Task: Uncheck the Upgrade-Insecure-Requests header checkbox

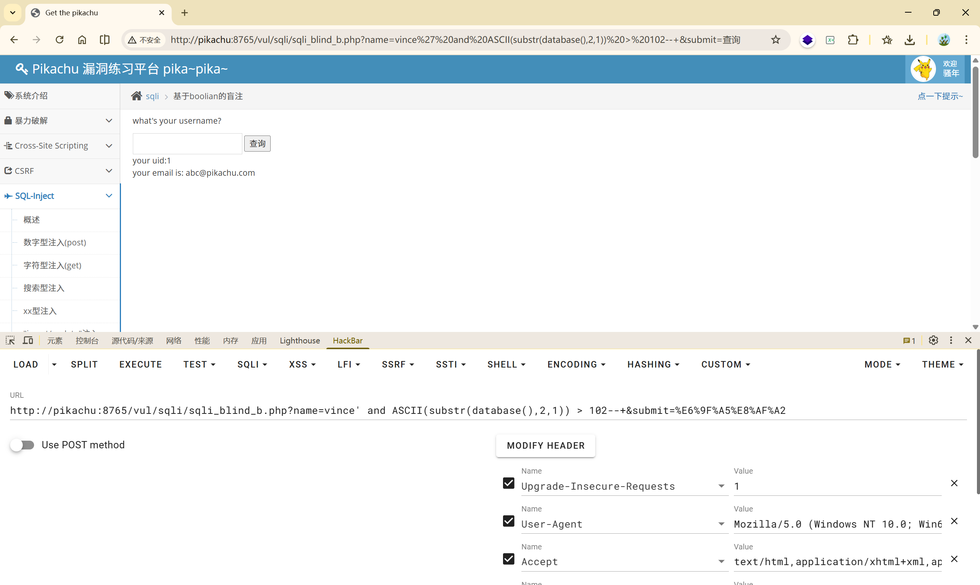Action: (508, 483)
